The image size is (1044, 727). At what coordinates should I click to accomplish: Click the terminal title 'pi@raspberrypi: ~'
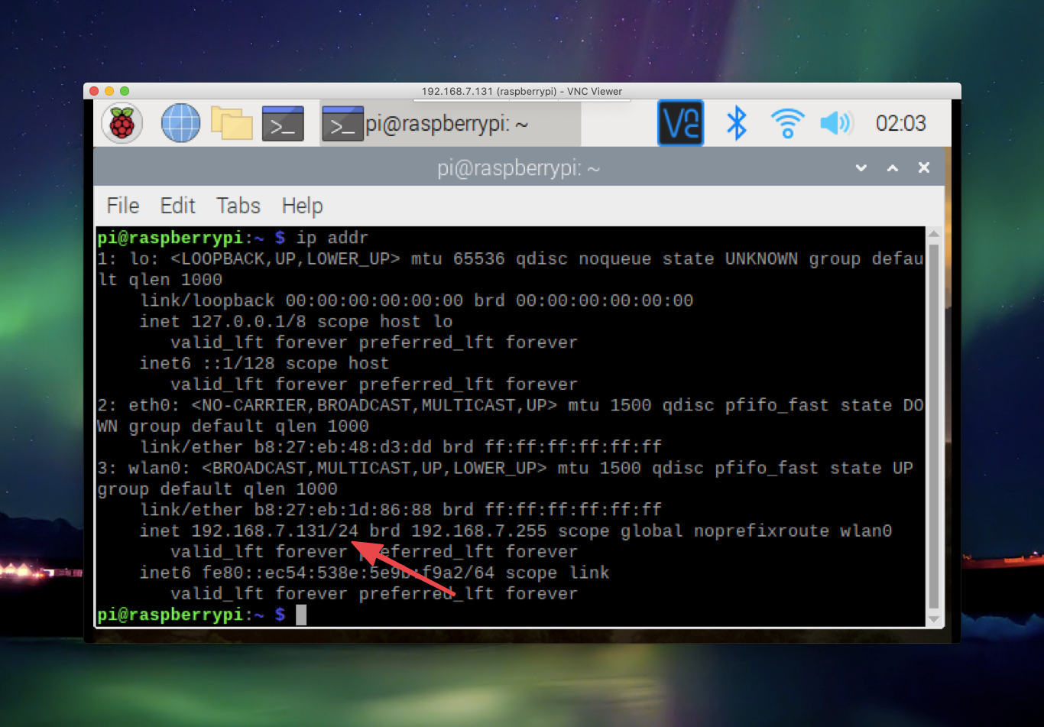tap(519, 168)
